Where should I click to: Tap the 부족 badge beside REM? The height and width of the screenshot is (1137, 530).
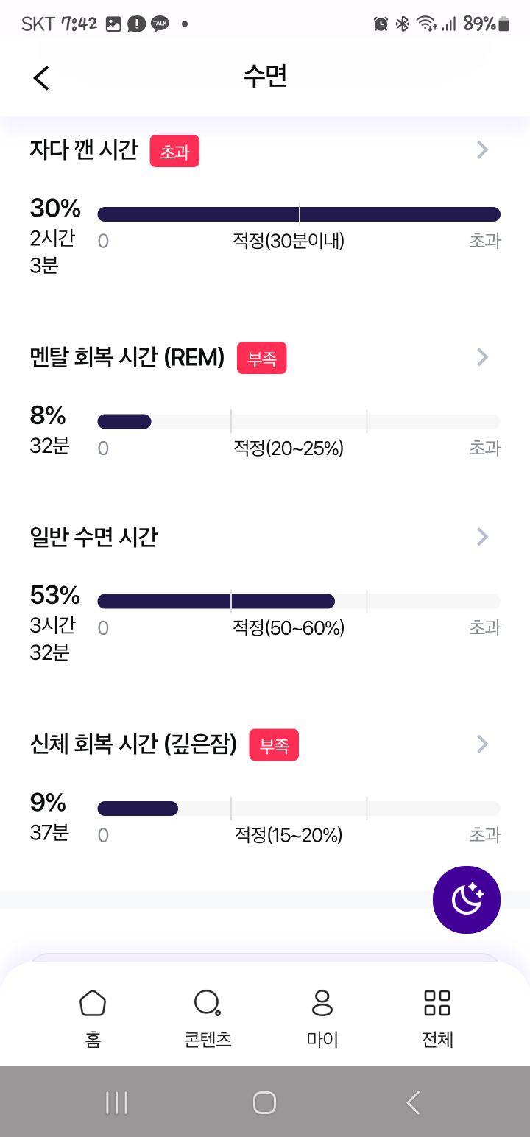pyautogui.click(x=261, y=358)
